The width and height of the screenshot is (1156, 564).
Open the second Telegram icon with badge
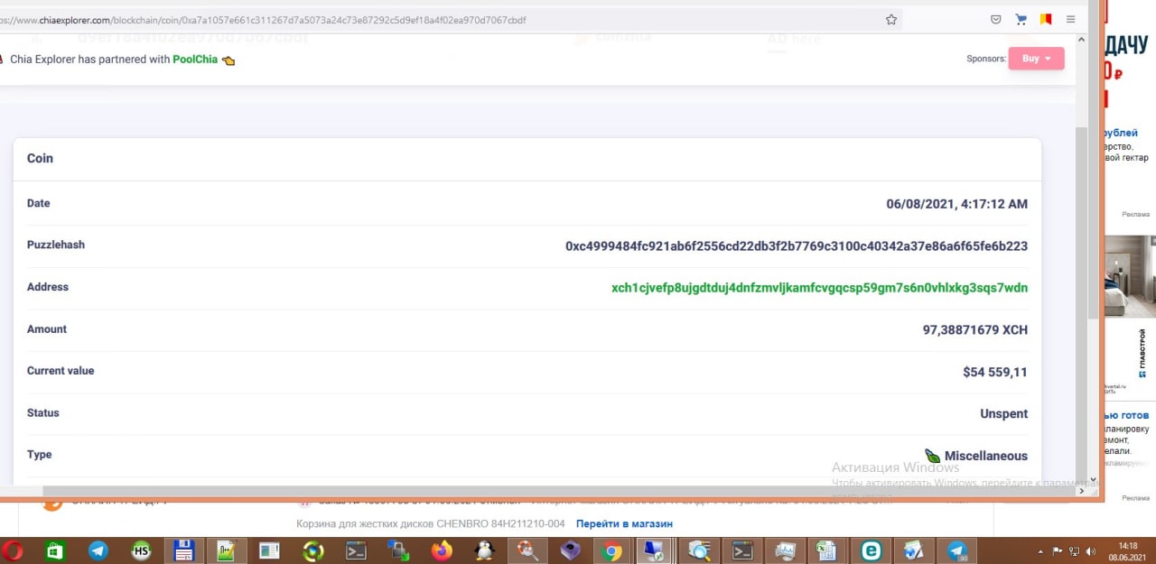[957, 550]
